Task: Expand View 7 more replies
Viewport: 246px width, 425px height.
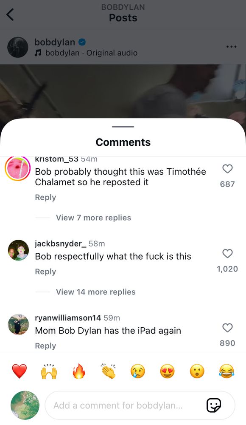Action: (93, 218)
